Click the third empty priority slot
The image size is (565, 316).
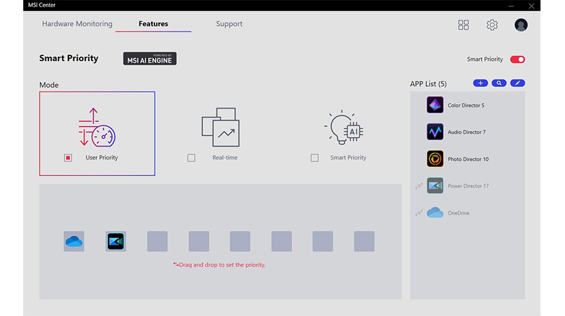[x=240, y=241]
